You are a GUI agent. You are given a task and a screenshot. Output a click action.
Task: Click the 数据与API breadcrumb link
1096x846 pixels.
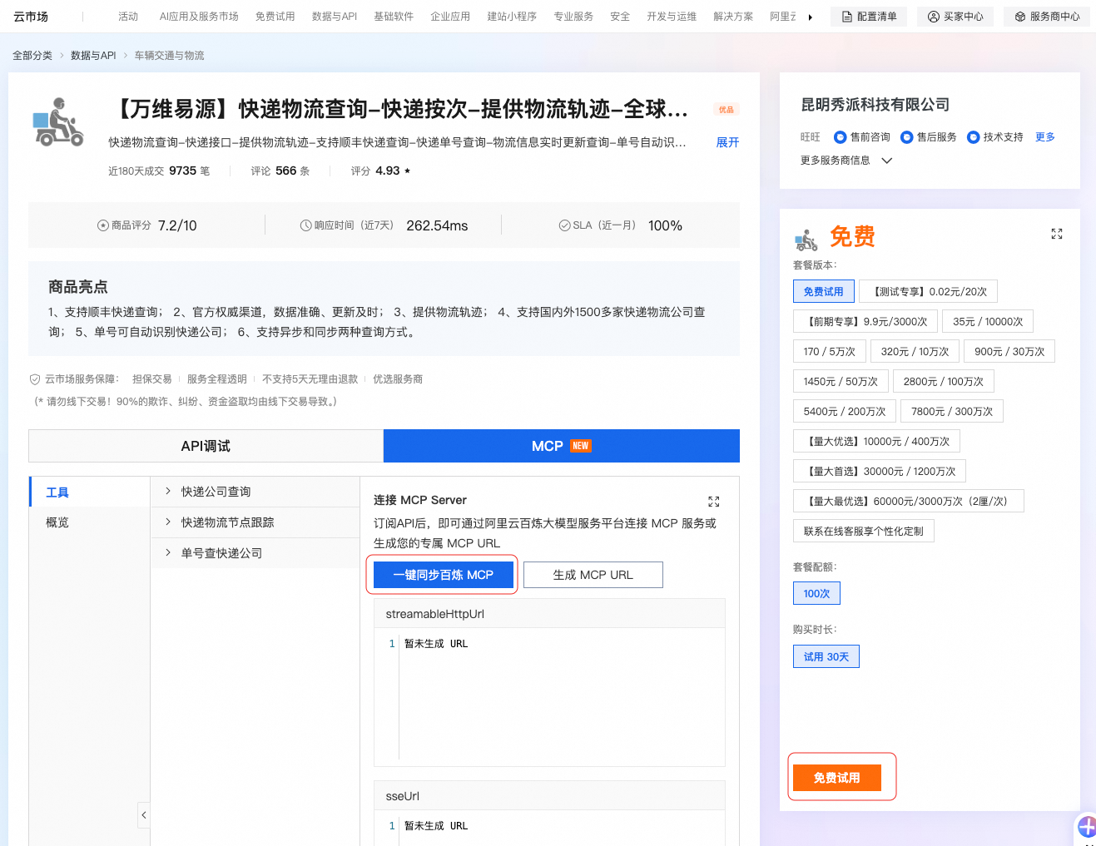(x=93, y=56)
